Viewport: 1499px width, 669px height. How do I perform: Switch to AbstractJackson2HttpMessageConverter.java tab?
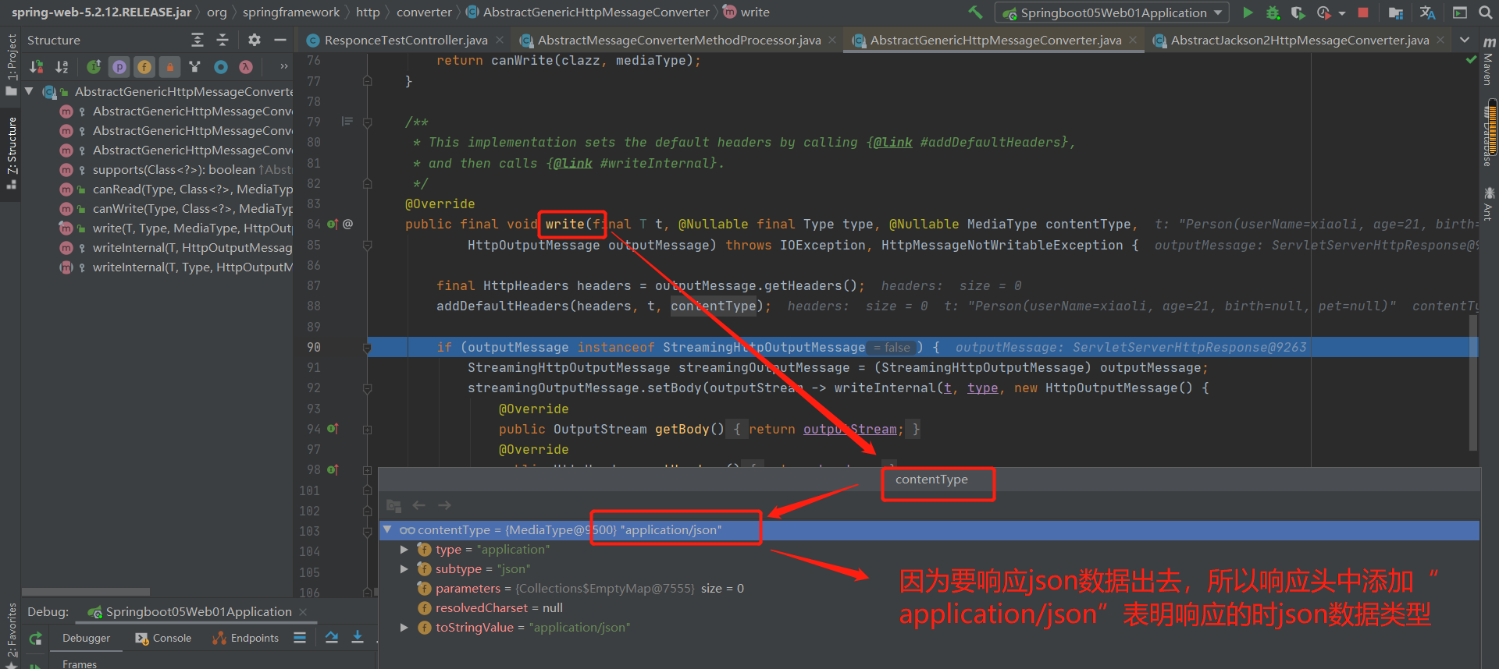[1299, 40]
